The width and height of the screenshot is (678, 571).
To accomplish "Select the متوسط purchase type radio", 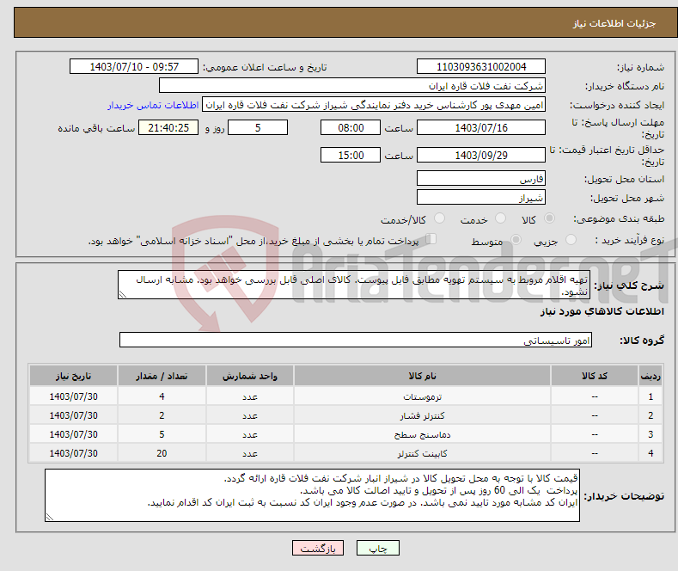I will (x=516, y=240).
